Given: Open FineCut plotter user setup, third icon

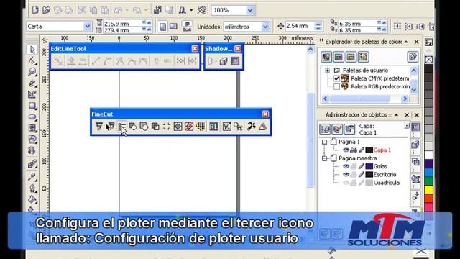Looking at the screenshot, I should click(121, 127).
